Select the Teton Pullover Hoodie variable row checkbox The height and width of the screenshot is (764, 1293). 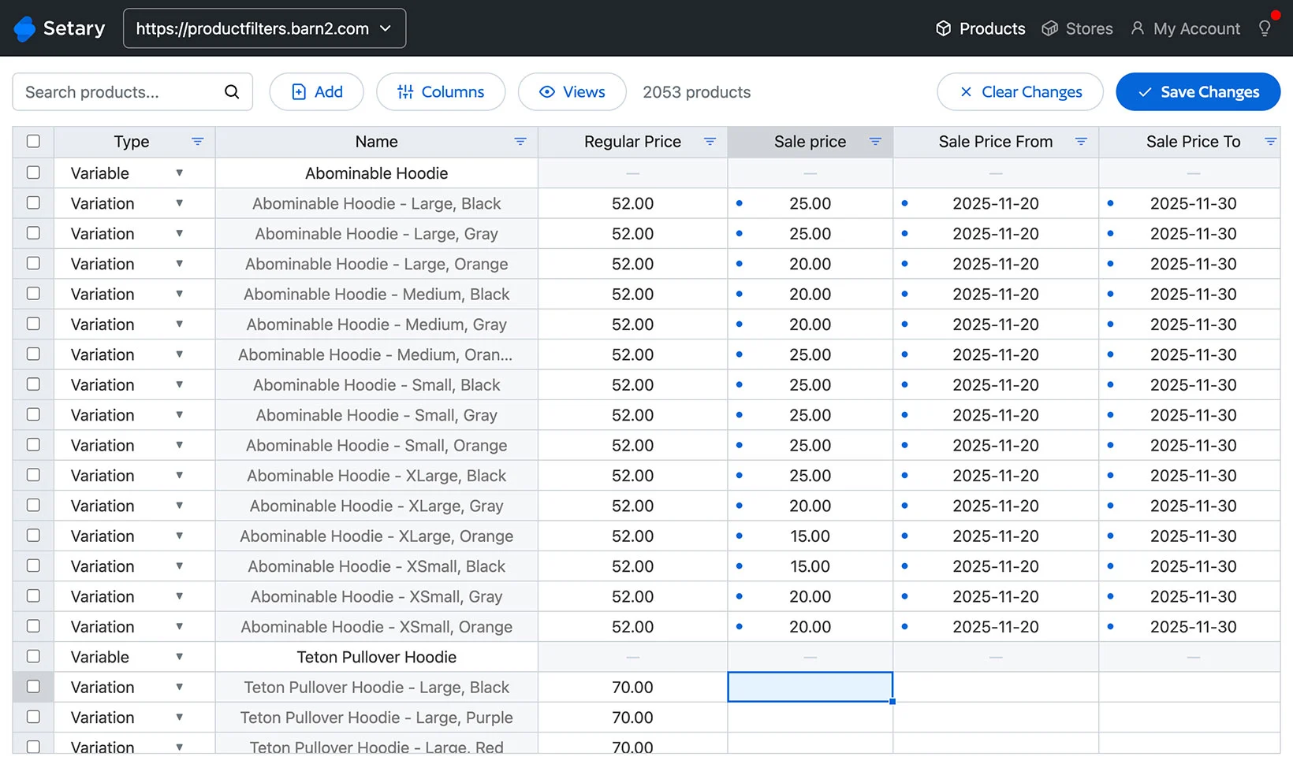coord(33,656)
